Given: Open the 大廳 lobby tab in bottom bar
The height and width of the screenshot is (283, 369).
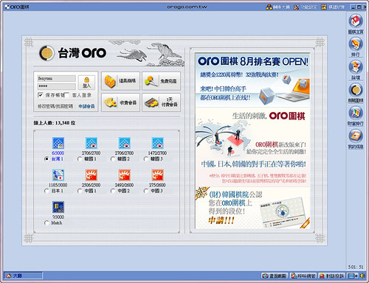Looking at the screenshot, I should (23, 276).
